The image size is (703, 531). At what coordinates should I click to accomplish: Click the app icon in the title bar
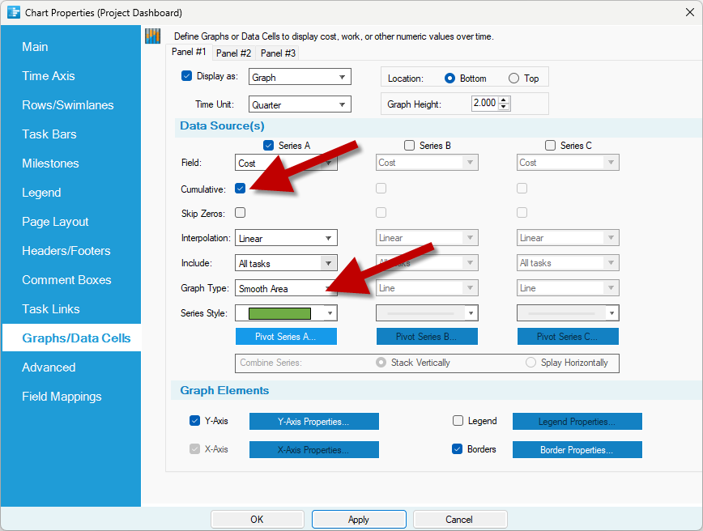(x=14, y=13)
